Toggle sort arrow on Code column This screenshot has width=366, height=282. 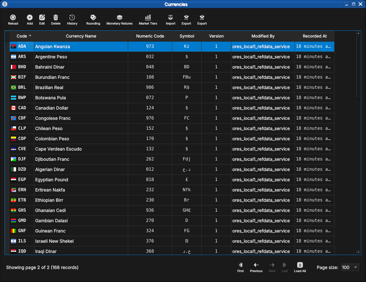pyautogui.click(x=30, y=36)
